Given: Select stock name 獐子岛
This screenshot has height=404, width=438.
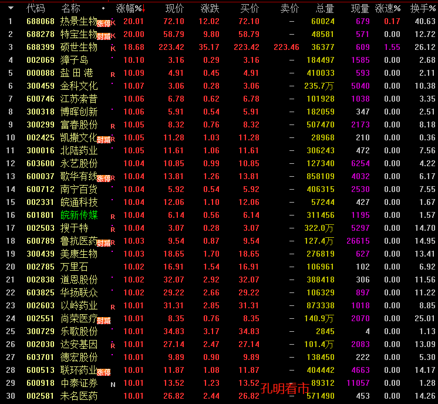Looking at the screenshot, I should pyautogui.click(x=75, y=60).
